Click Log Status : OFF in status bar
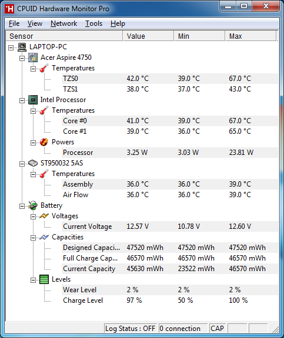The width and height of the screenshot is (284, 338). [130, 328]
